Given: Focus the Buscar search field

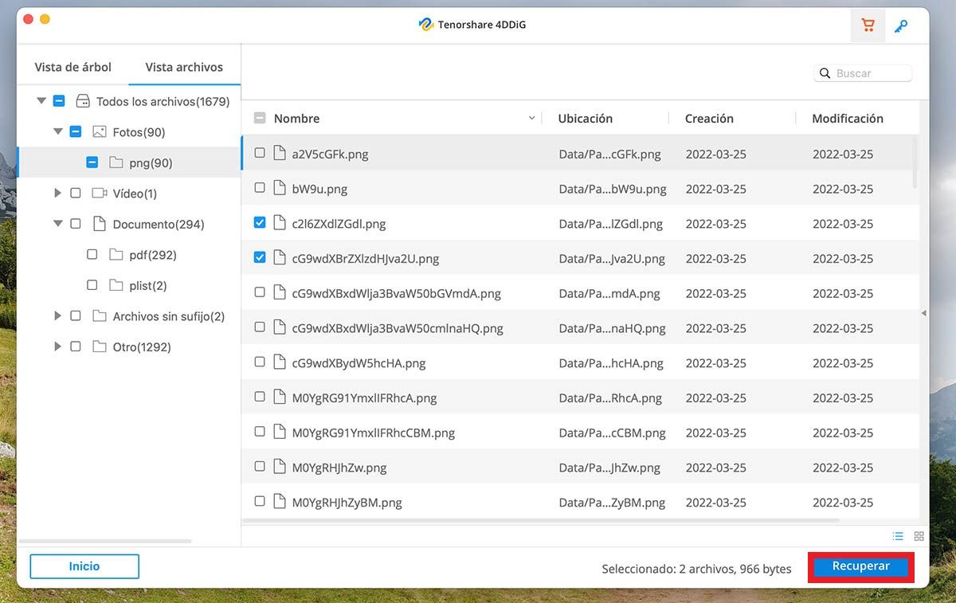Looking at the screenshot, I should pyautogui.click(x=870, y=73).
